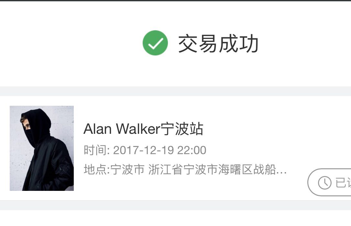The height and width of the screenshot is (226, 351).
Task: Click the 浙江省 province text in the location
Action: point(166,169)
